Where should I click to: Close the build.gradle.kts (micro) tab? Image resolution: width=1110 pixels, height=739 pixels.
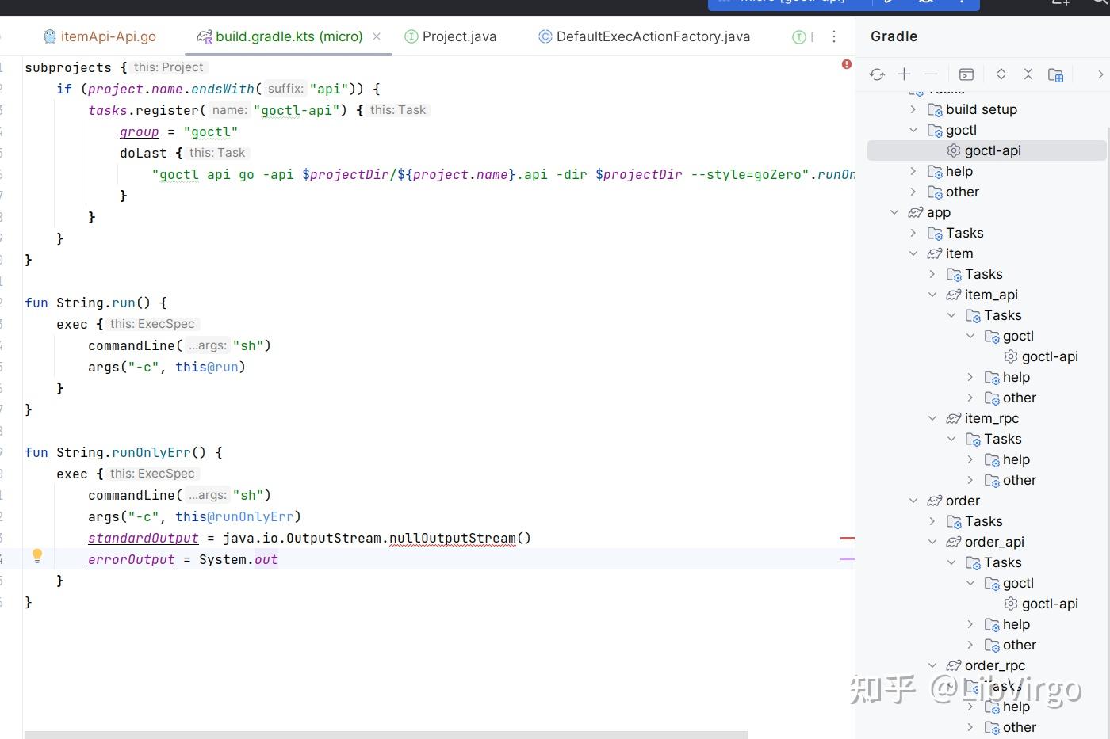[377, 36]
